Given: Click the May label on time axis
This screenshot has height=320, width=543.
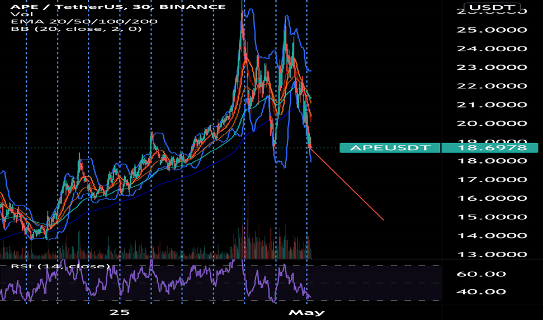Looking at the screenshot, I should [306, 313].
